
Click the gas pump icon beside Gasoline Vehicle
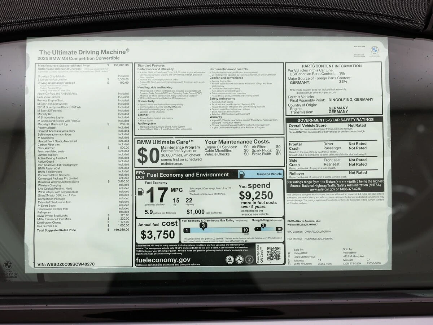coord(242,174)
